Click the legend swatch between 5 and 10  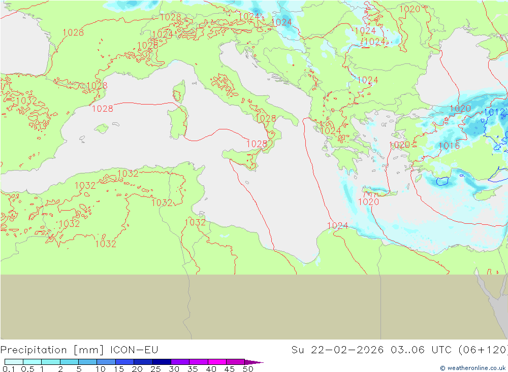[x=87, y=362]
